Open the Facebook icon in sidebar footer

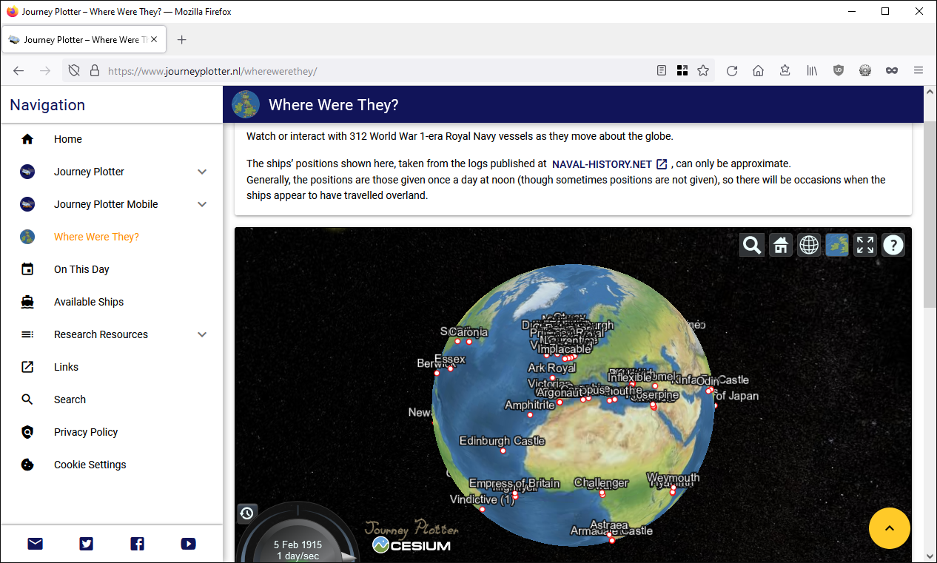point(137,544)
